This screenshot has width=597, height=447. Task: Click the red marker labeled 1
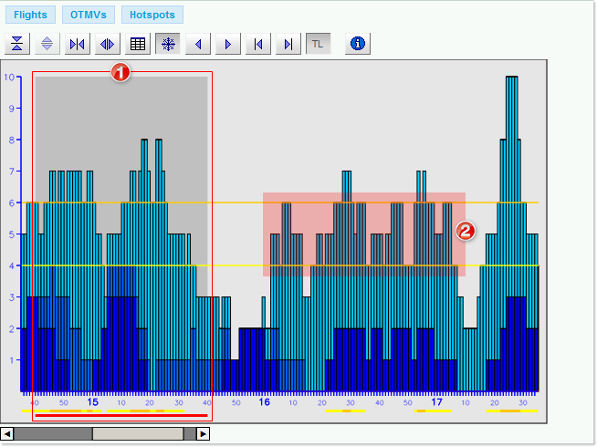pos(120,73)
